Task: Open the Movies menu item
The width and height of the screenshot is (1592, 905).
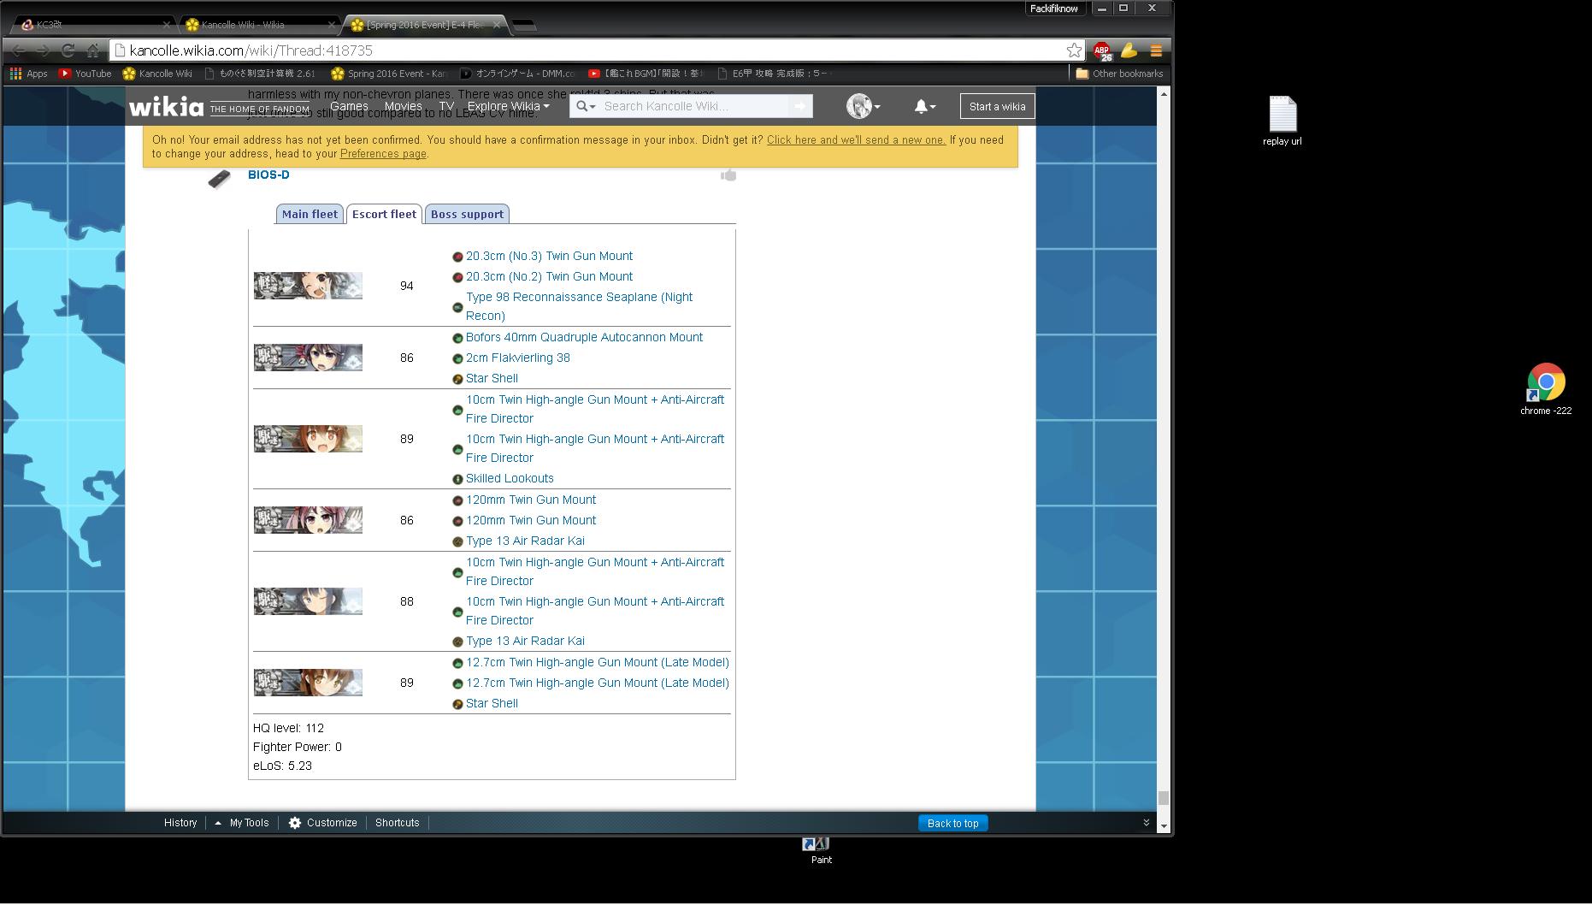Action: point(403,106)
